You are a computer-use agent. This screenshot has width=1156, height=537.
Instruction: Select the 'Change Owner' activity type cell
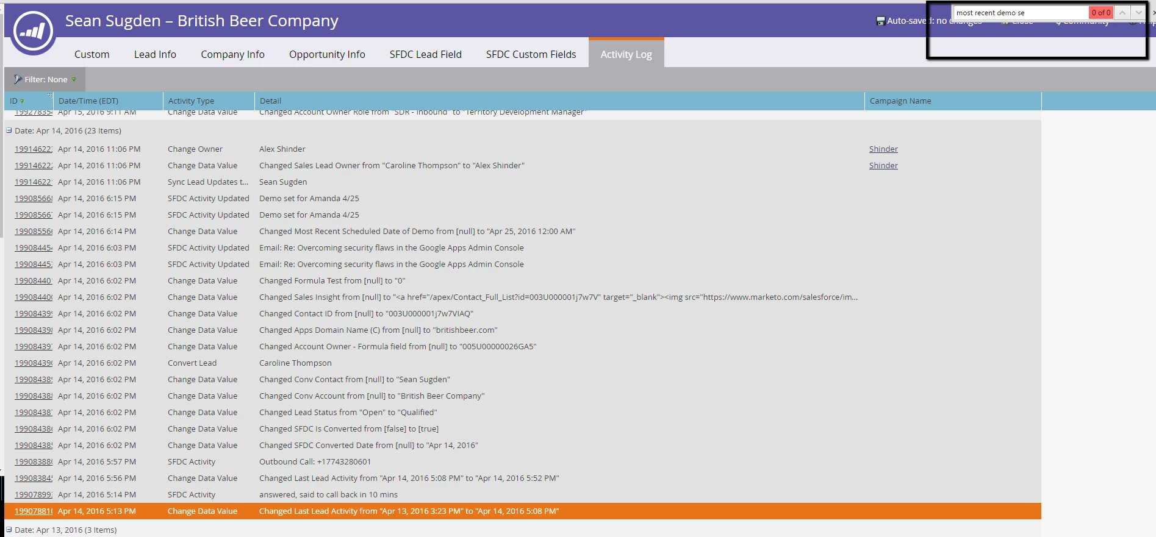[195, 149]
